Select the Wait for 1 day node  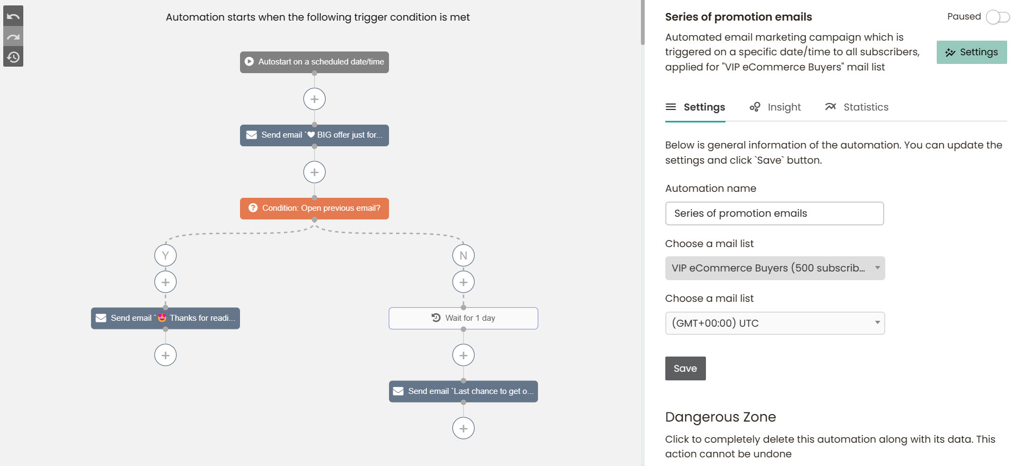(463, 318)
